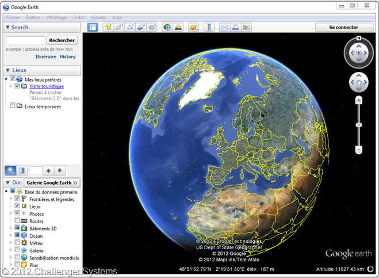
Task: Uncheck the Lieux layer checkbox
Action: pos(17,205)
